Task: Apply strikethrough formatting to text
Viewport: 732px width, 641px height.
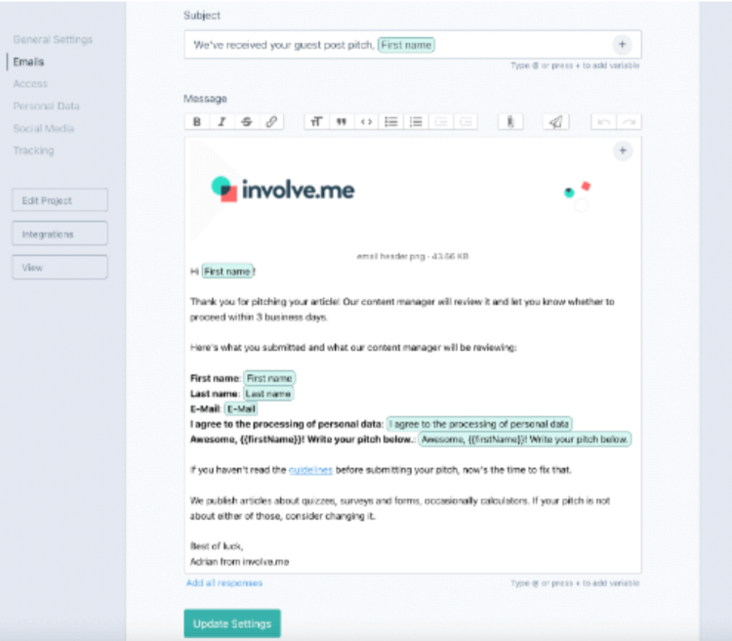Action: pyautogui.click(x=247, y=122)
